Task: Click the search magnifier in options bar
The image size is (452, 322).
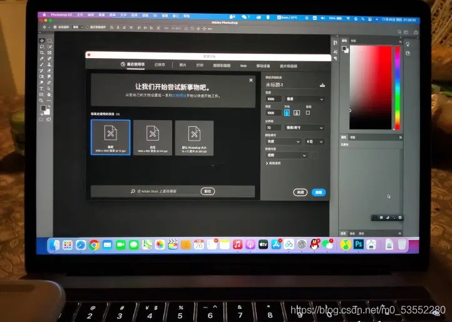Action: 399,32
